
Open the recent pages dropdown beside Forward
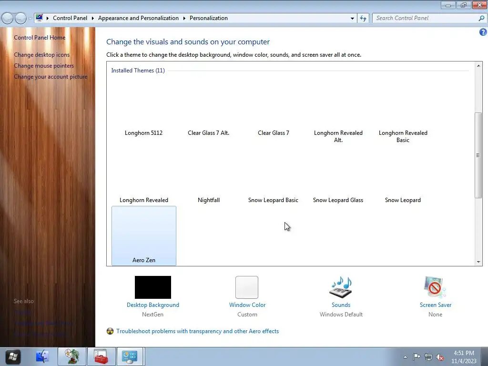click(x=30, y=19)
